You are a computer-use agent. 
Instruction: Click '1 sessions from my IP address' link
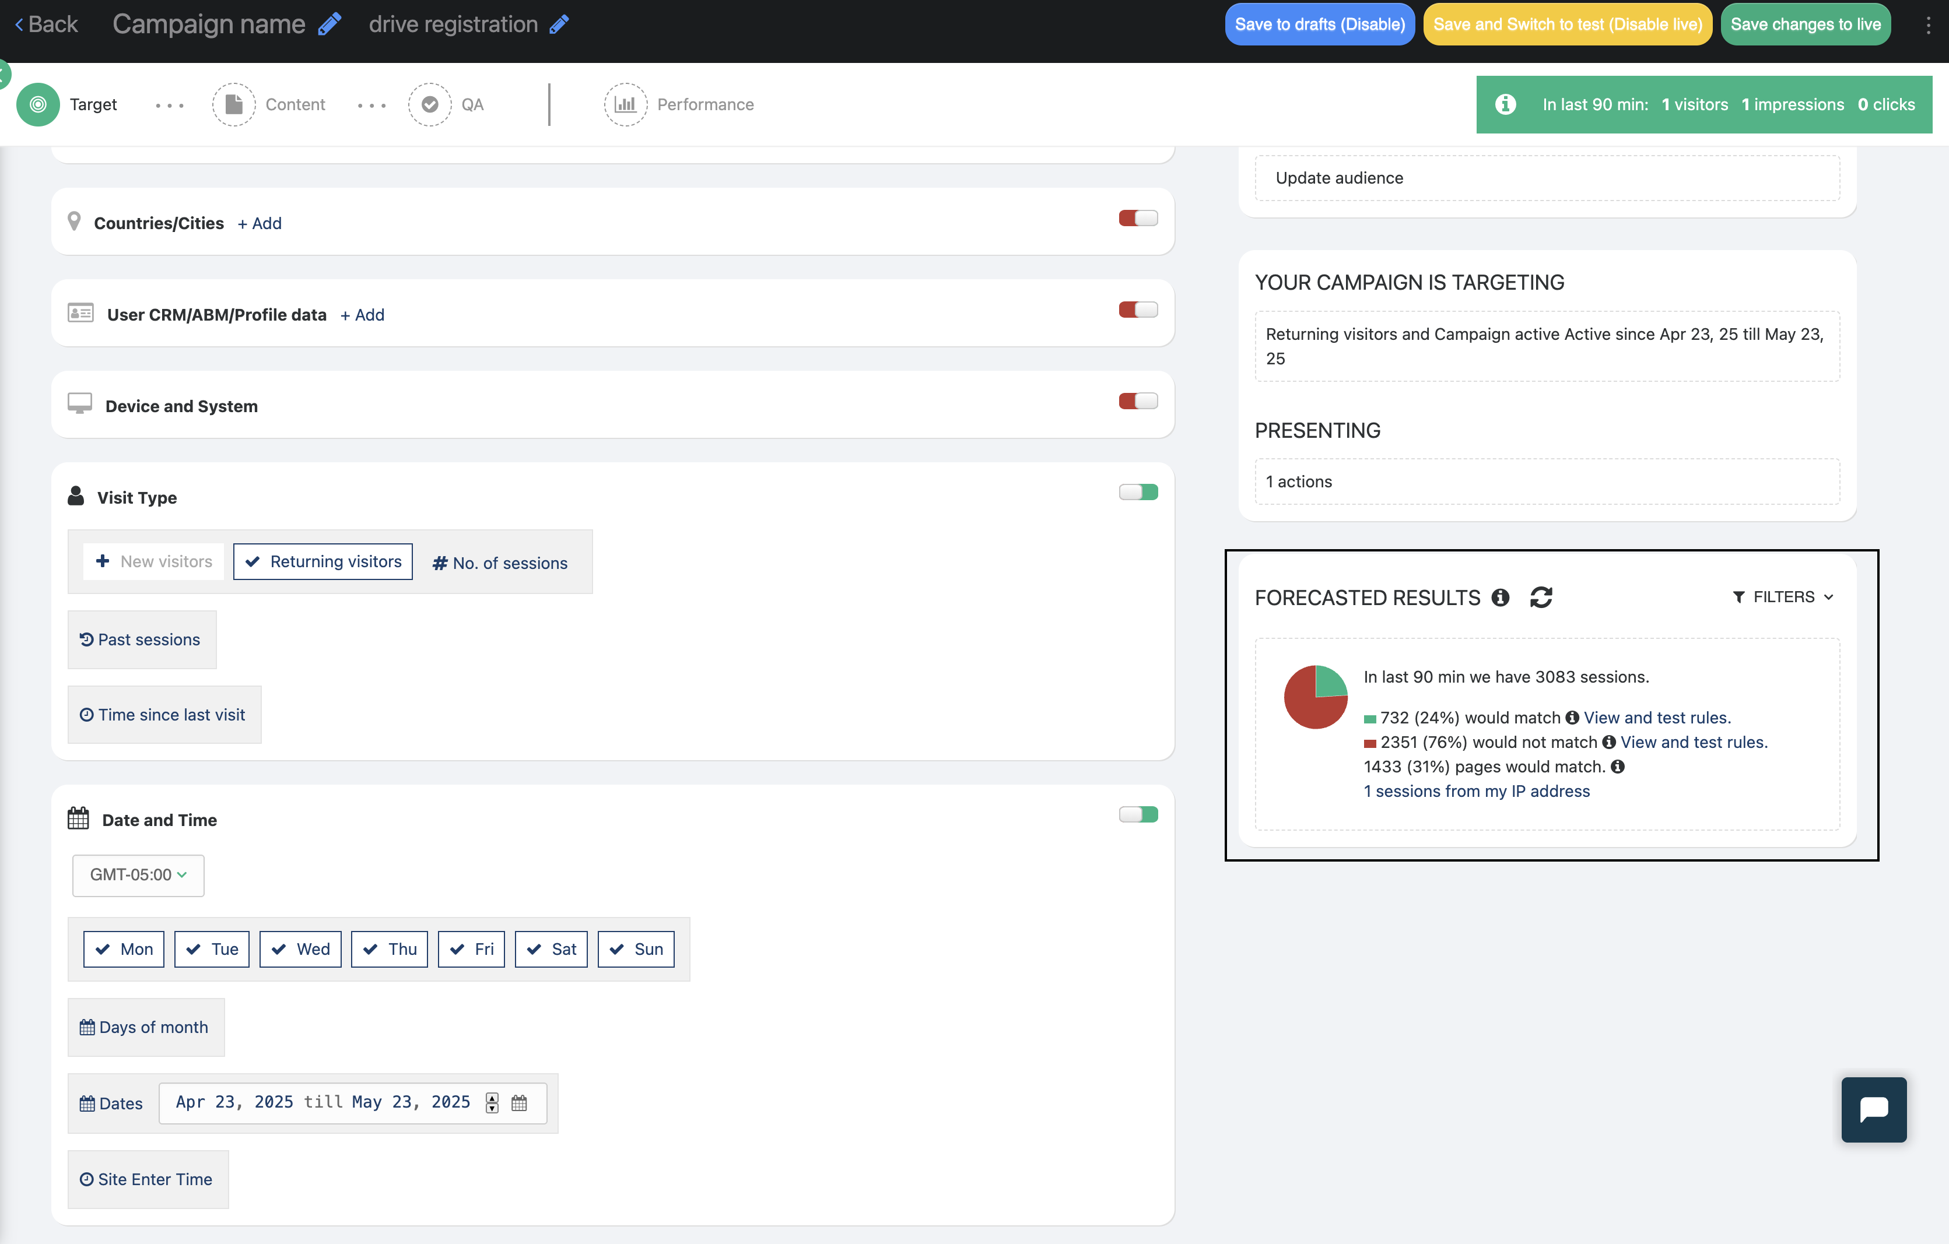tap(1476, 791)
